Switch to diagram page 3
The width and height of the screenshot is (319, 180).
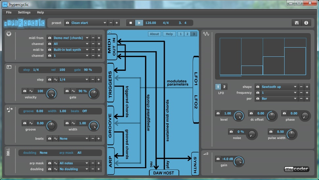point(194,34)
